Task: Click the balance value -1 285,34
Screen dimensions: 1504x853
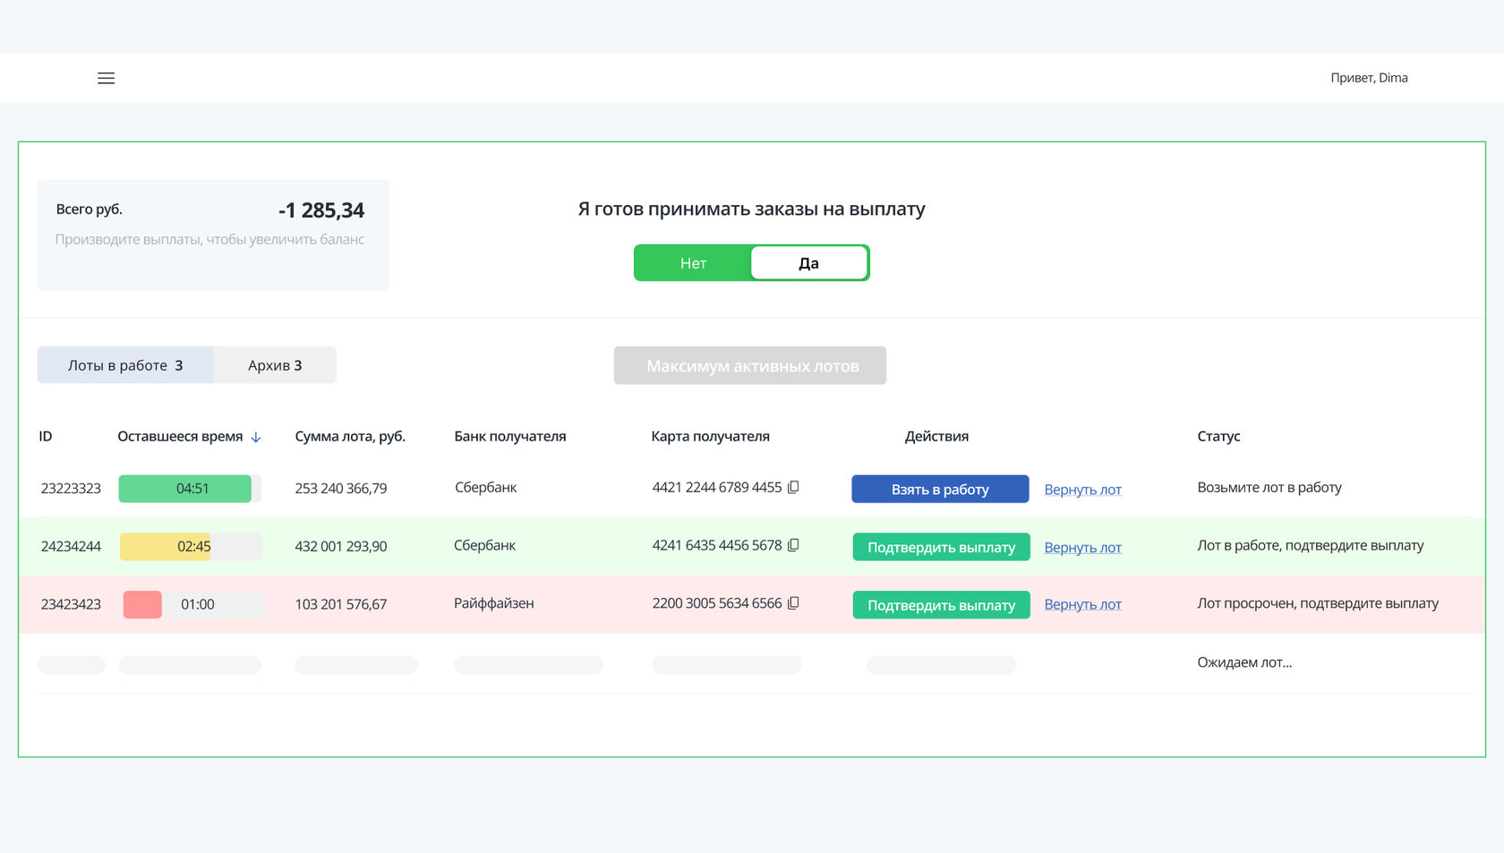Action: (321, 210)
